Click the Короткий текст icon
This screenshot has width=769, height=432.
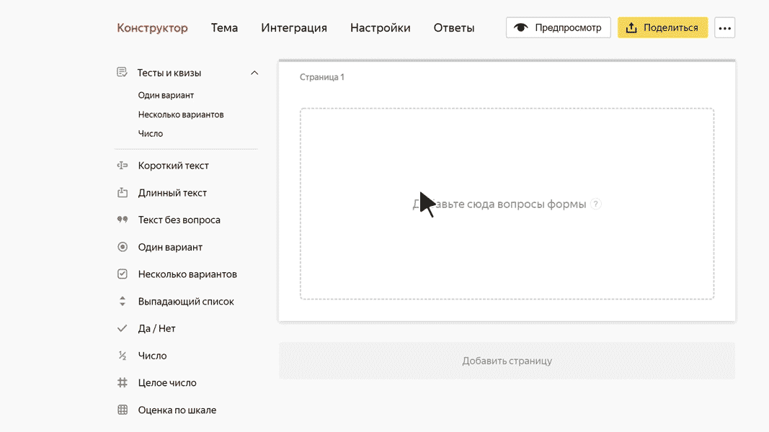tap(122, 166)
